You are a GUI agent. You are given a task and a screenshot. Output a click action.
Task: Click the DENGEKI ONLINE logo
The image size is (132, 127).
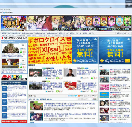coord(14,38)
